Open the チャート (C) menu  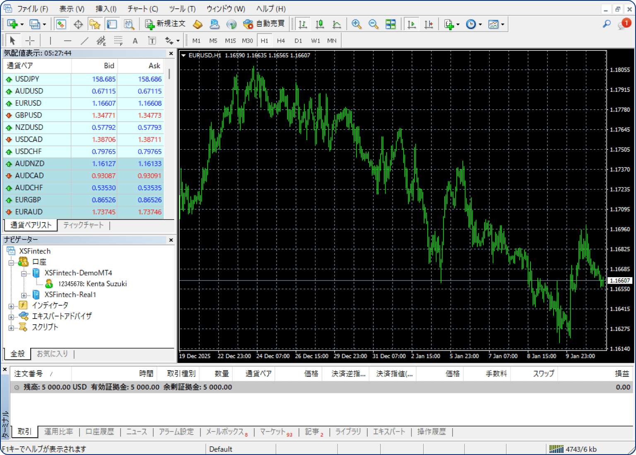(142, 9)
